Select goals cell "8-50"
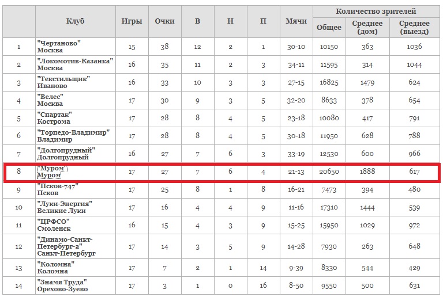This screenshot has height=297, width=443. (x=296, y=285)
